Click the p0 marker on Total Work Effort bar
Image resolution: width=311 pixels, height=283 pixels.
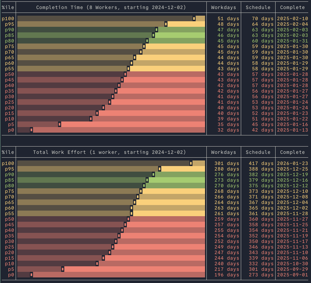(x=31, y=275)
